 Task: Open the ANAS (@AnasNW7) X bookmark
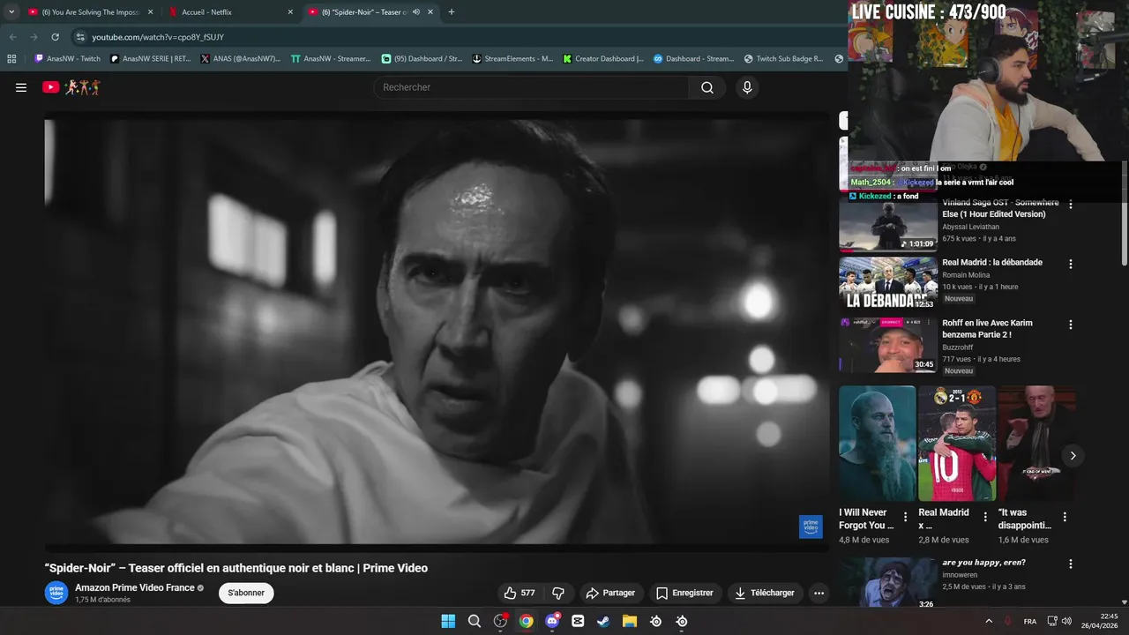click(x=240, y=59)
